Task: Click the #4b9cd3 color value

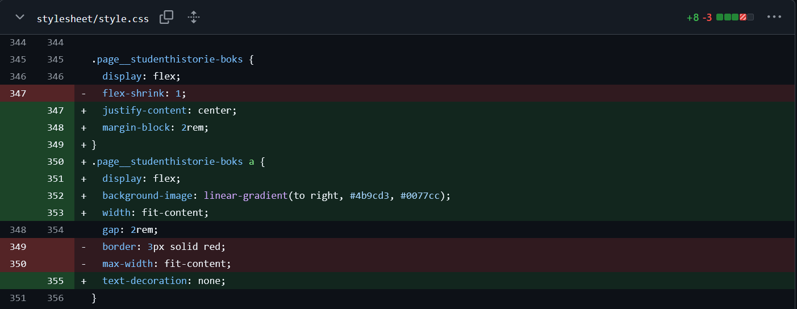Action: point(370,196)
